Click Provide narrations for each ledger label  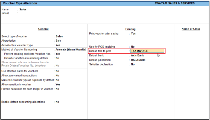click(x=27, y=89)
